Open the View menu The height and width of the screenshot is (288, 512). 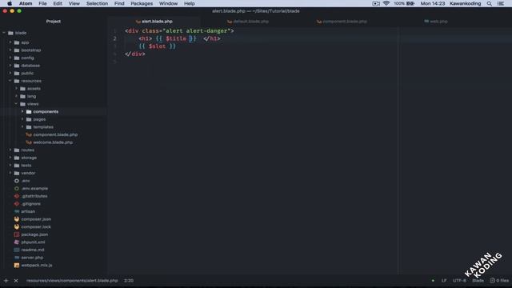pyautogui.click(x=74, y=3)
